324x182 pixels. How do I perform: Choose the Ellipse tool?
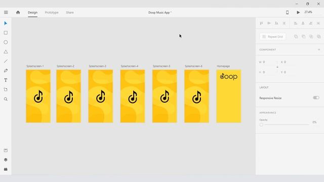[6, 42]
